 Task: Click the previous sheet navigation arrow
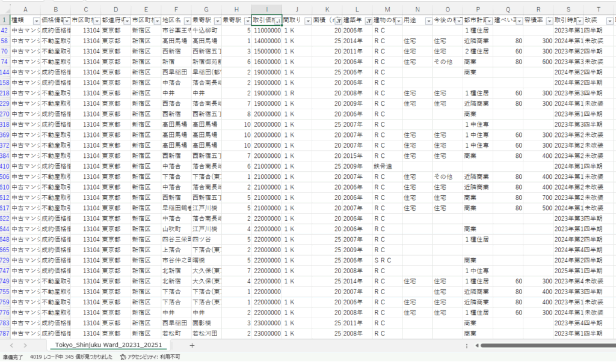(x=11, y=345)
